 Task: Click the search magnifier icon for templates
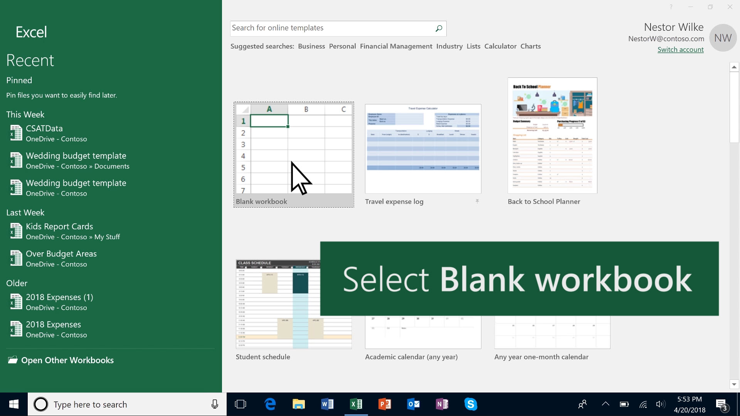click(439, 29)
